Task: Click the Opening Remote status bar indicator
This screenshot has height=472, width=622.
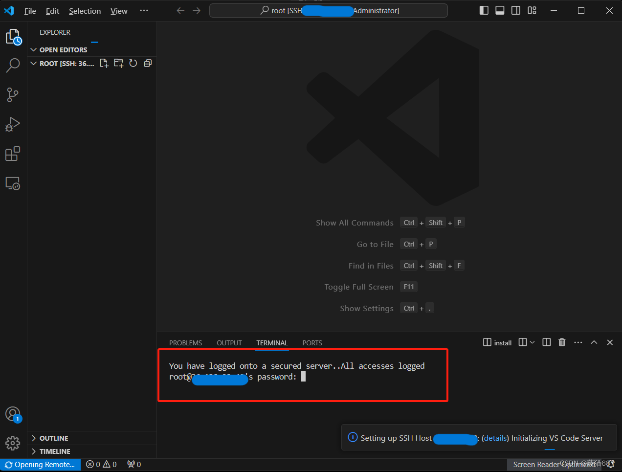Action: pyautogui.click(x=41, y=465)
